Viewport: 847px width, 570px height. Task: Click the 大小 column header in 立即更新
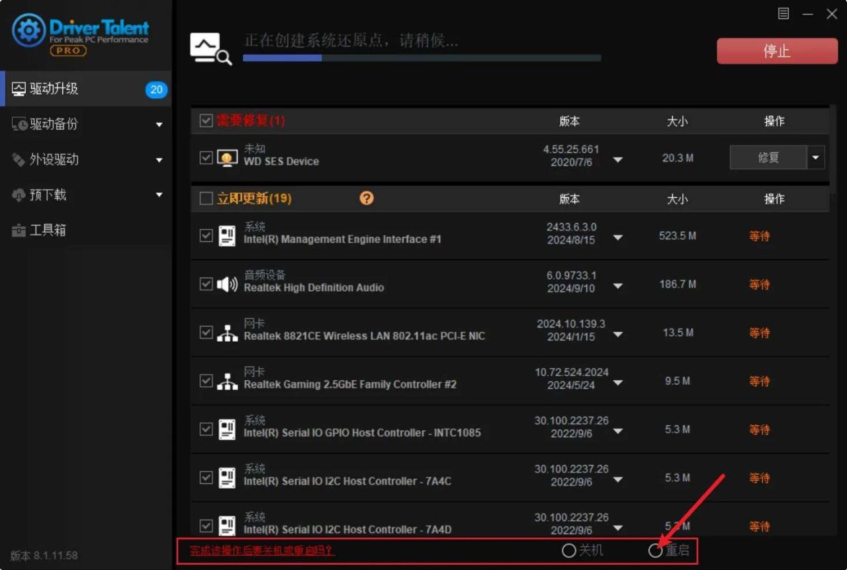click(677, 198)
